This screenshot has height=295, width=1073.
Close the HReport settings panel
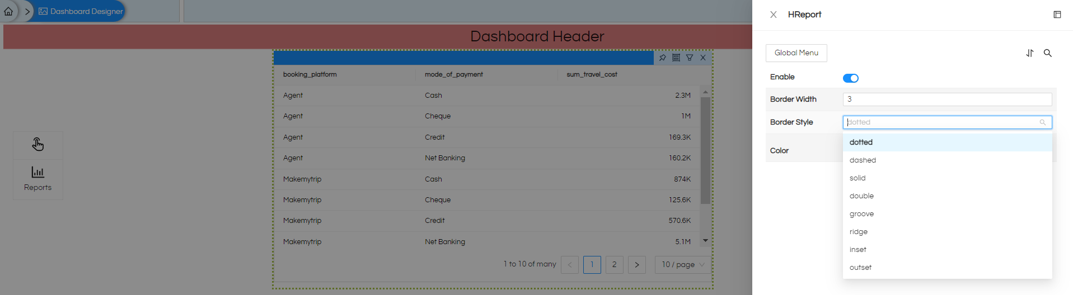pos(774,15)
